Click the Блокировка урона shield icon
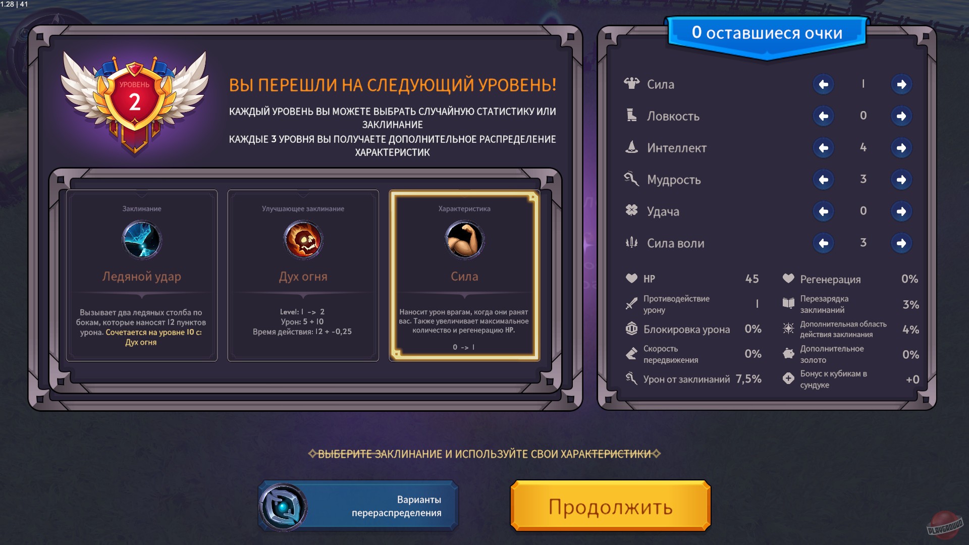The height and width of the screenshot is (545, 969). (632, 329)
